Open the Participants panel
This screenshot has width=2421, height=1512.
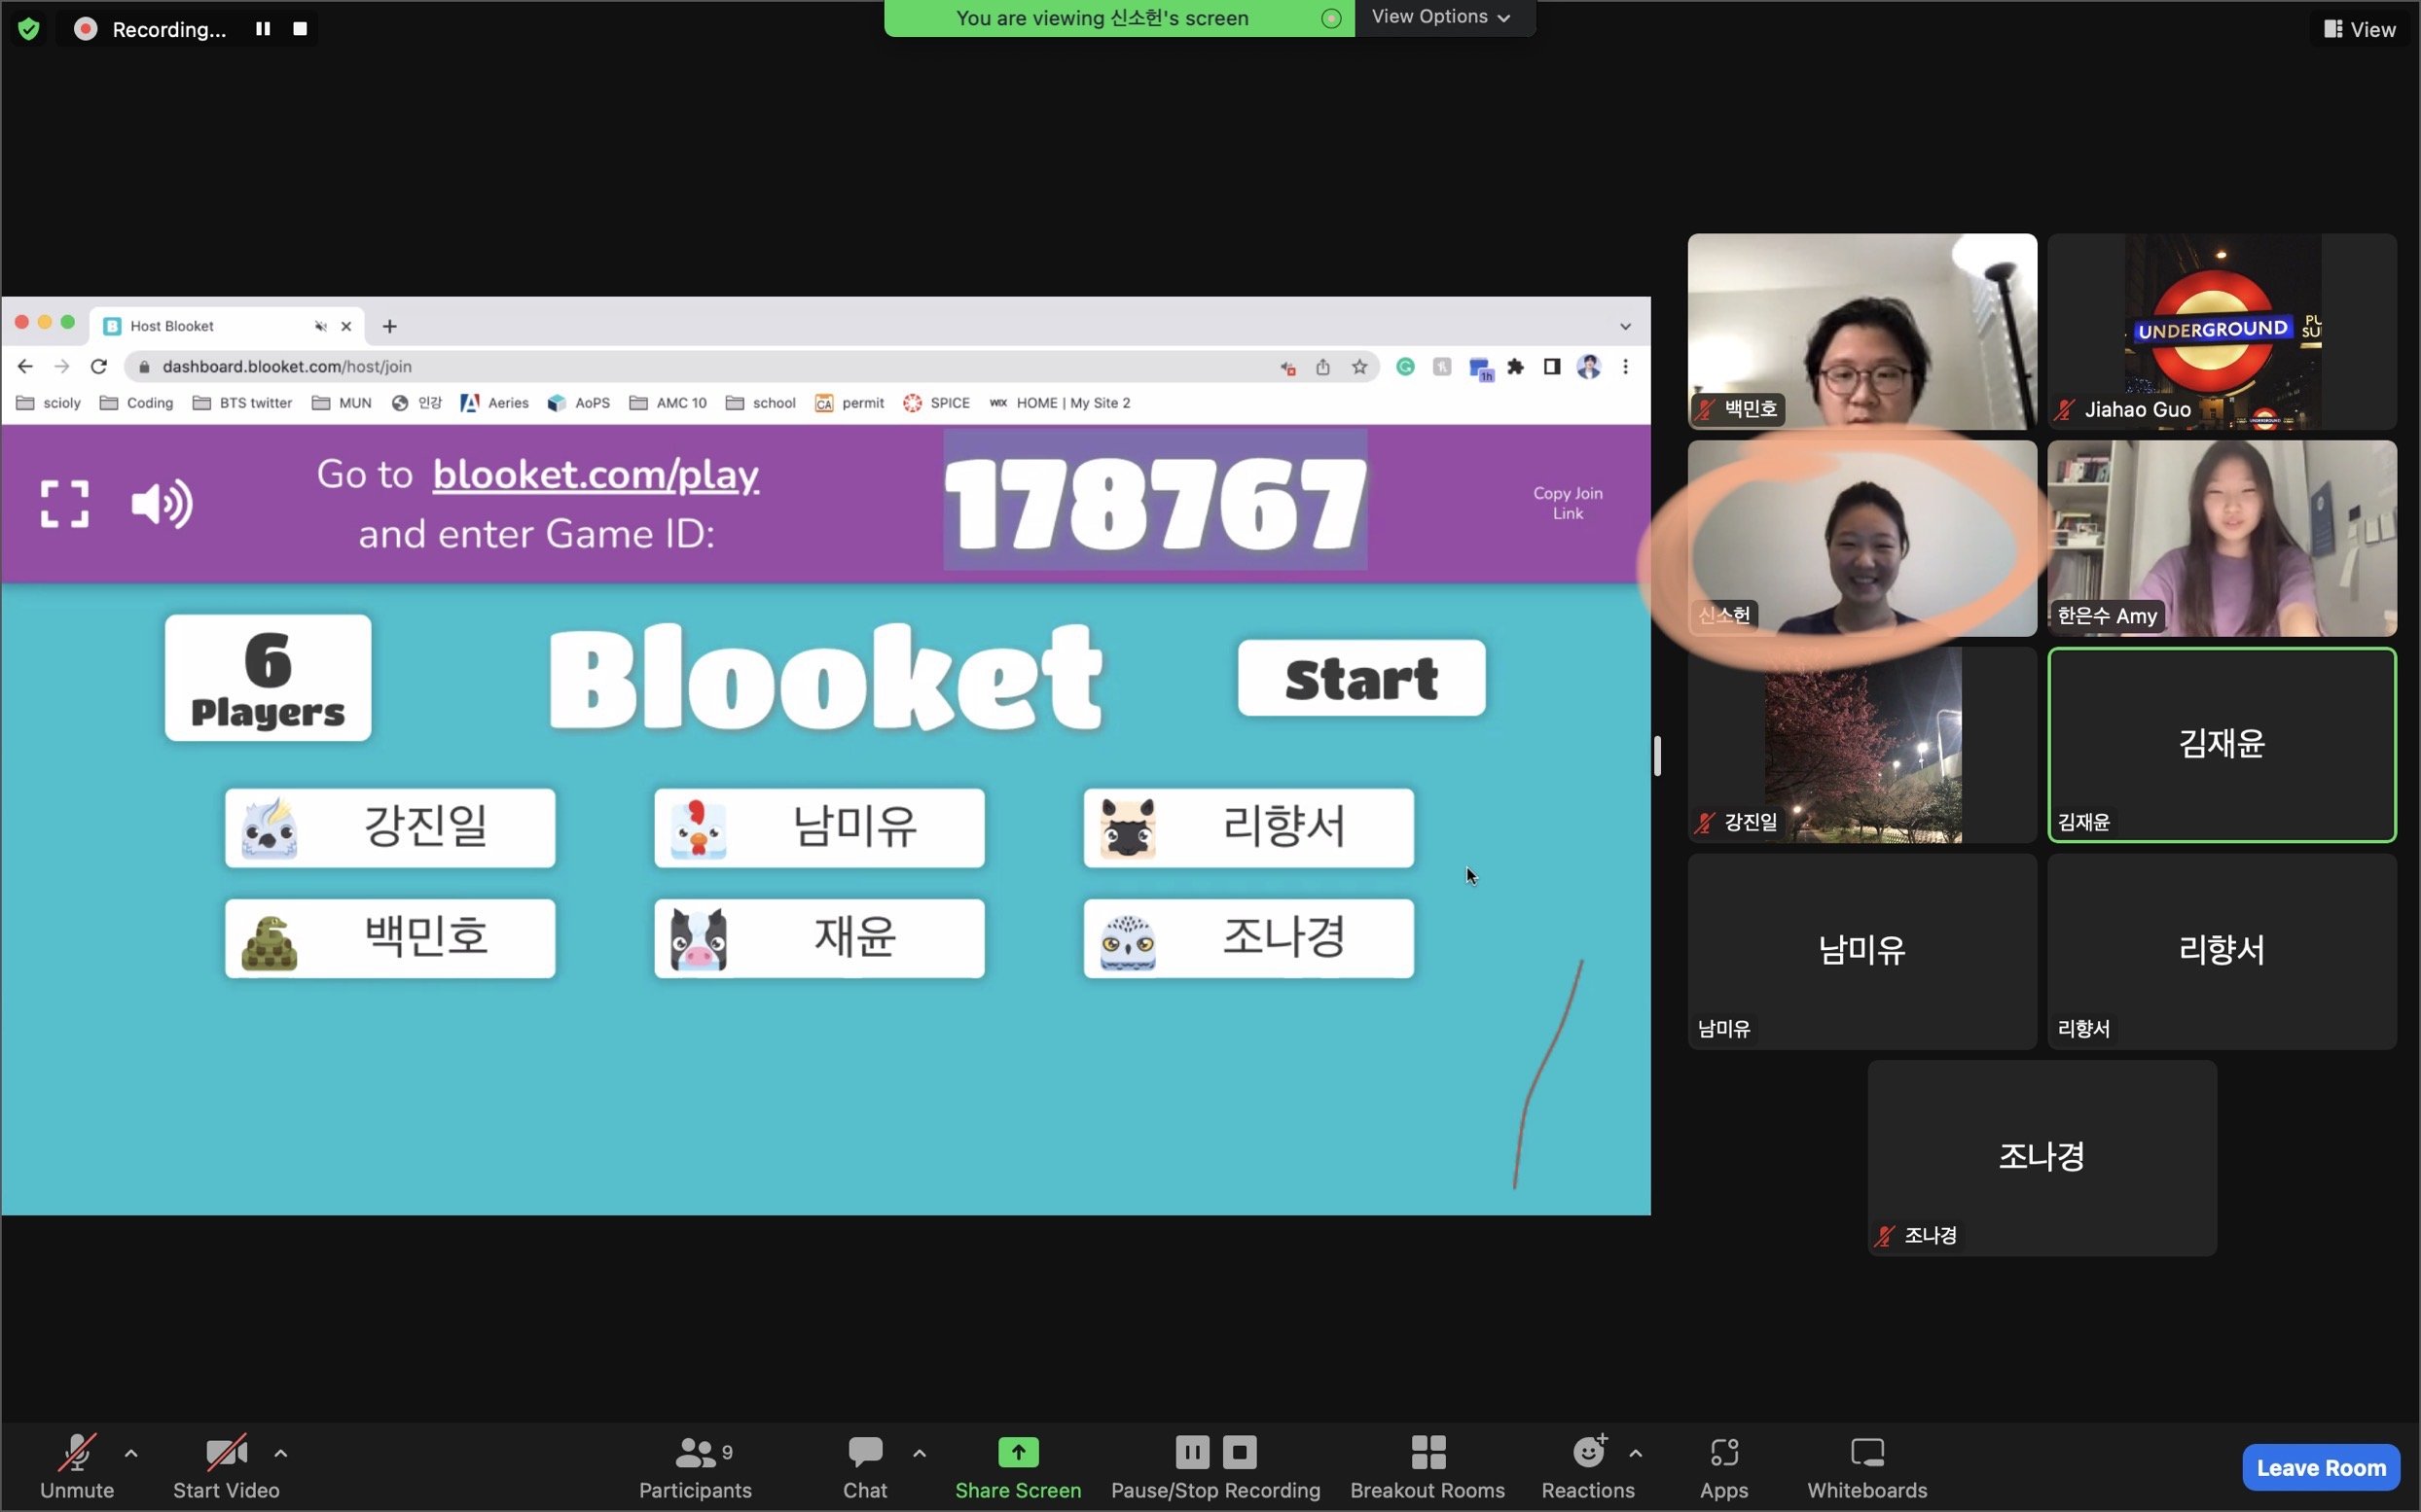(x=696, y=1467)
